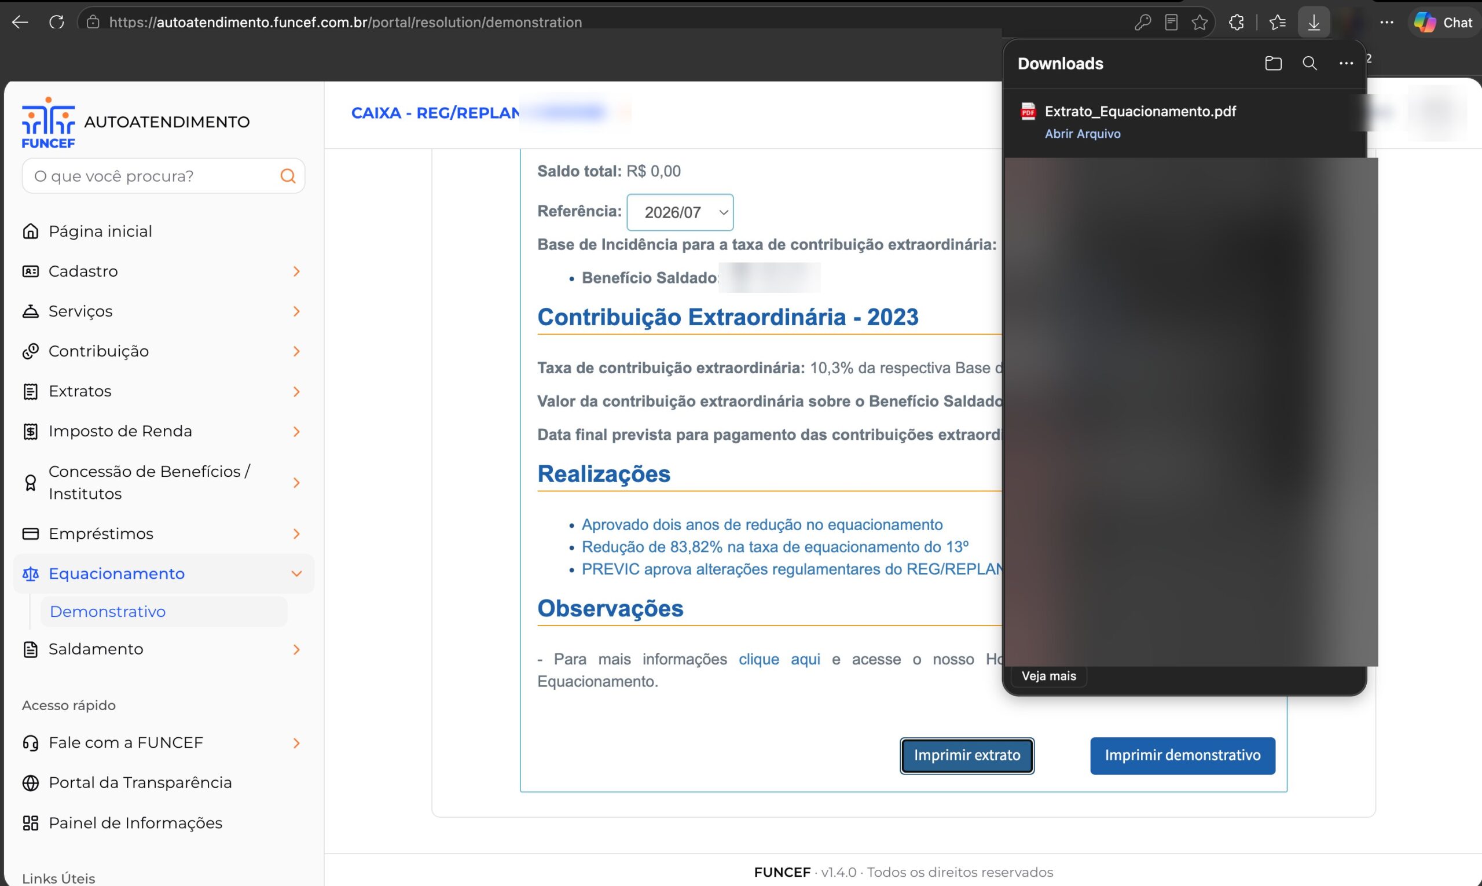1482x886 pixels.
Task: Expand Concessão de Benefícios chevron
Action: tap(297, 483)
